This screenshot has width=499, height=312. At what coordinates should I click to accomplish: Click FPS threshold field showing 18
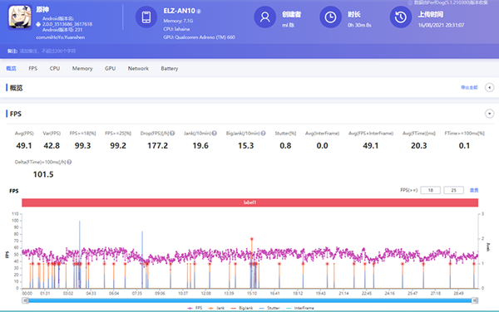coord(430,190)
